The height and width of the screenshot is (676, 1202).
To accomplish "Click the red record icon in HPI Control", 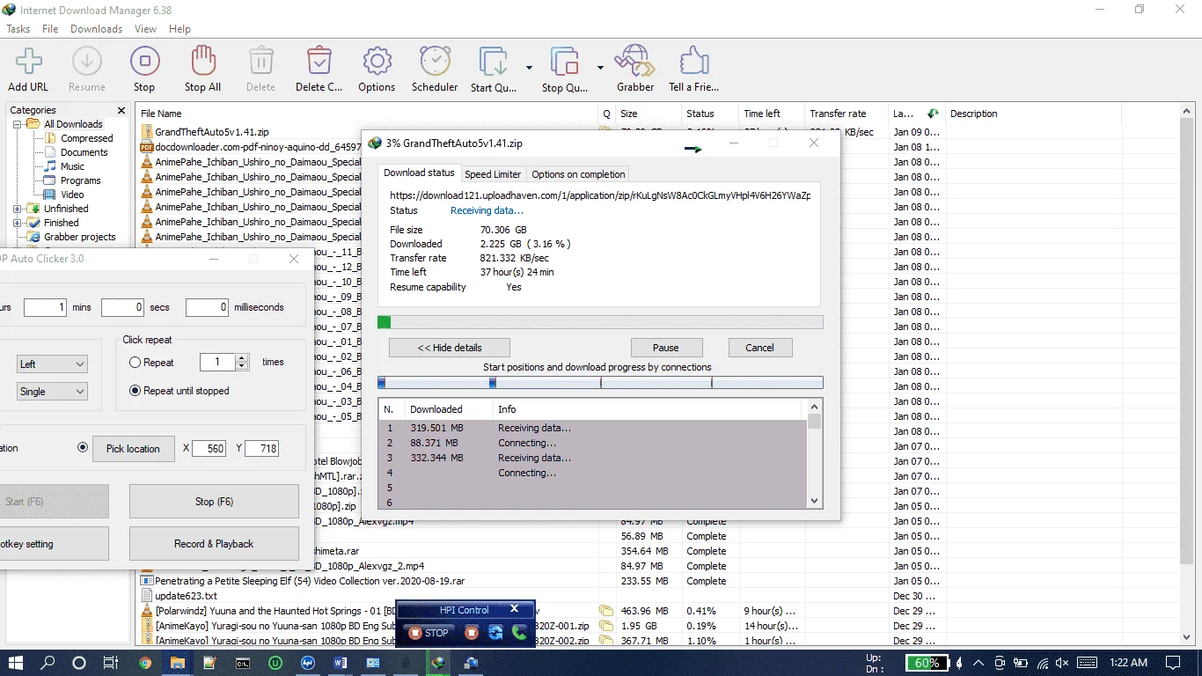I will (472, 633).
